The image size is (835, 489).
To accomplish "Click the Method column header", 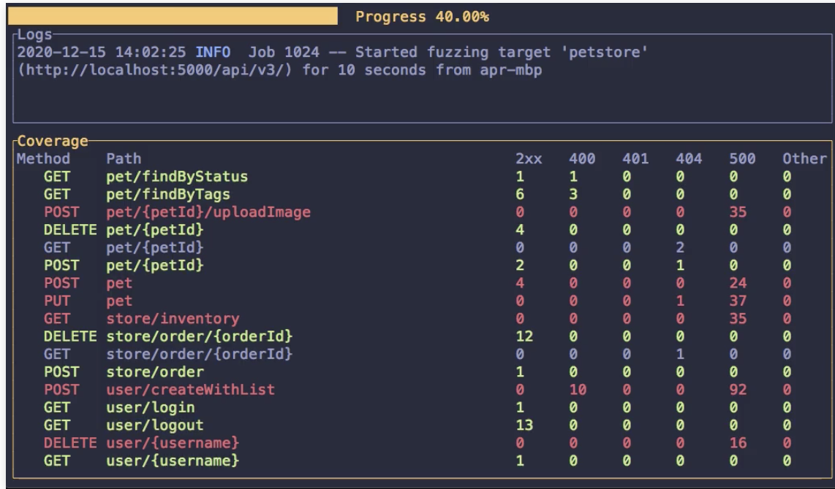I will tap(43, 158).
